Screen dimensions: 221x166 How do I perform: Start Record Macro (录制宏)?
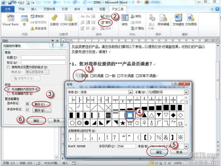click(37, 16)
